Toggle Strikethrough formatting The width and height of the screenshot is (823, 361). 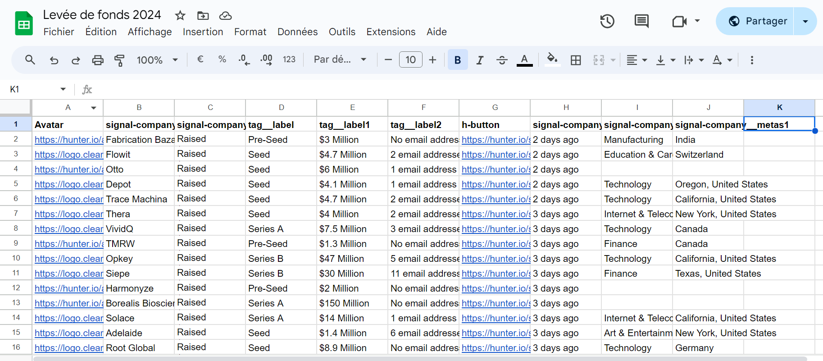point(502,60)
